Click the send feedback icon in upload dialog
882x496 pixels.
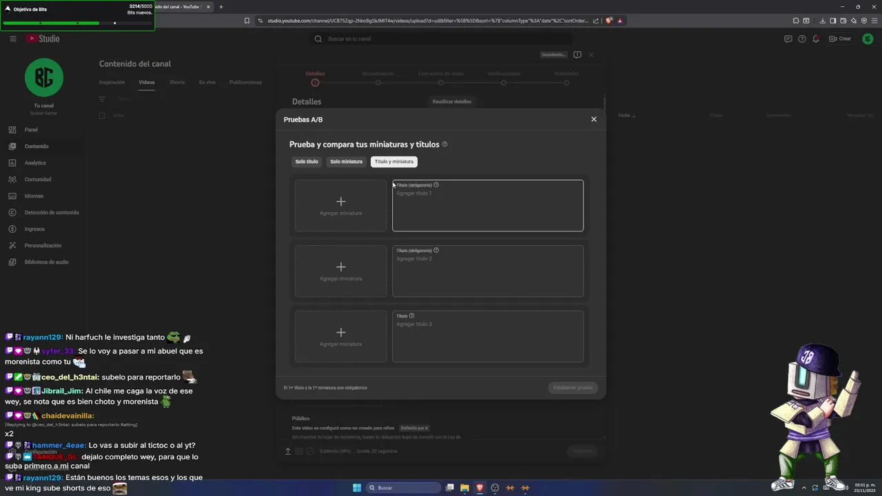[577, 54]
